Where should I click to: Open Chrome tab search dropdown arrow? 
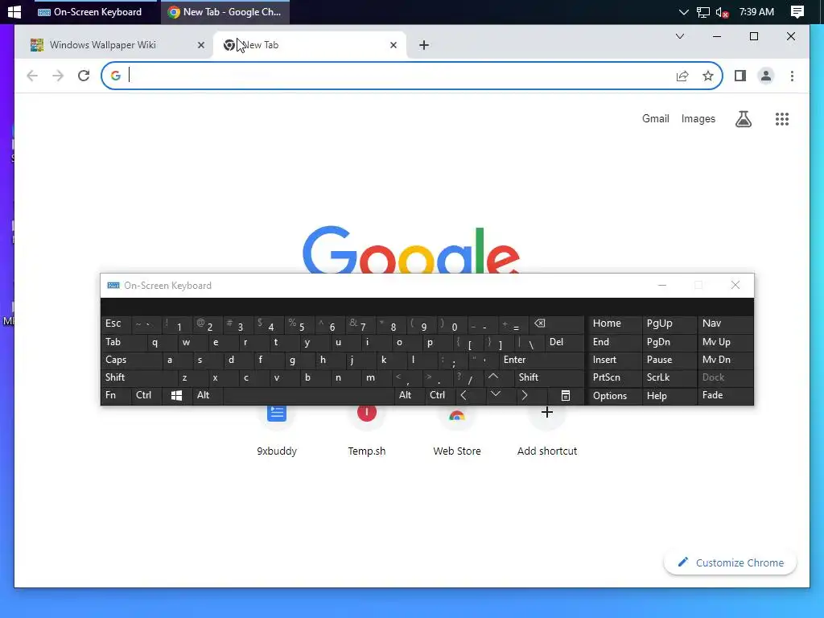click(679, 36)
